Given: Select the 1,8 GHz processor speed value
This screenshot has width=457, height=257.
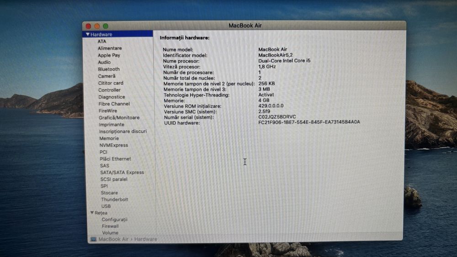Looking at the screenshot, I should click(267, 67).
